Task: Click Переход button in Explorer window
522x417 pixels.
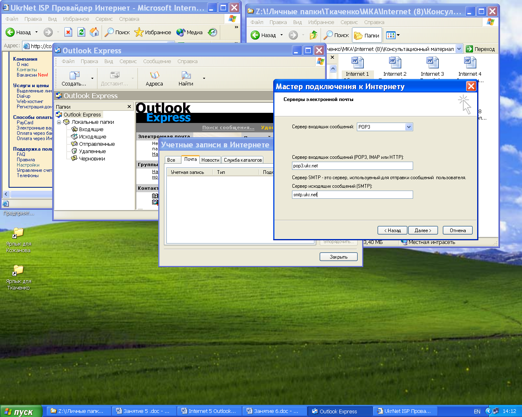Action: click(x=480, y=49)
